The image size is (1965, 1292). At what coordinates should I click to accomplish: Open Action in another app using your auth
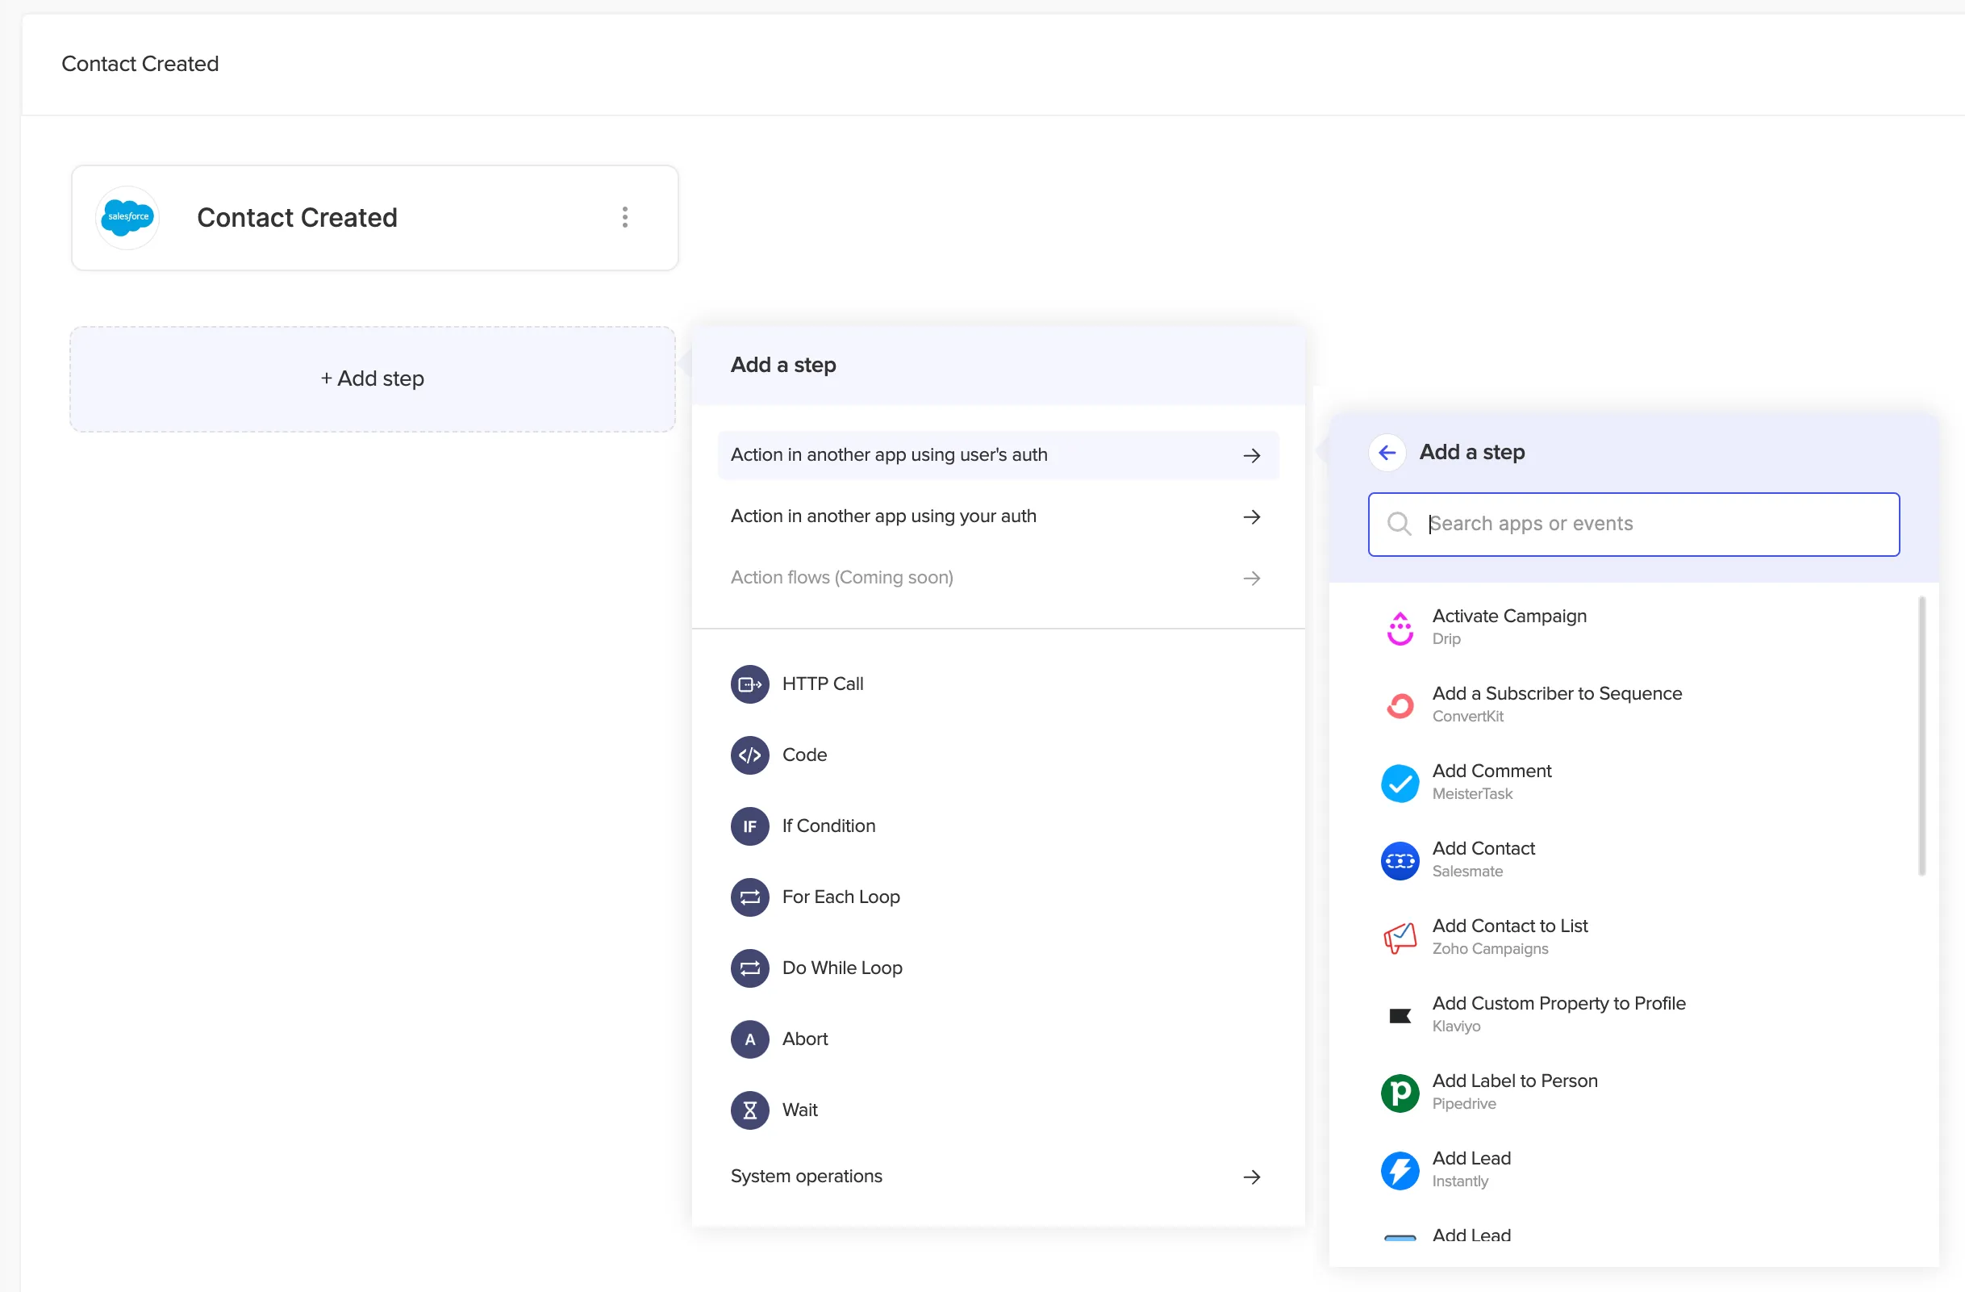click(x=883, y=516)
